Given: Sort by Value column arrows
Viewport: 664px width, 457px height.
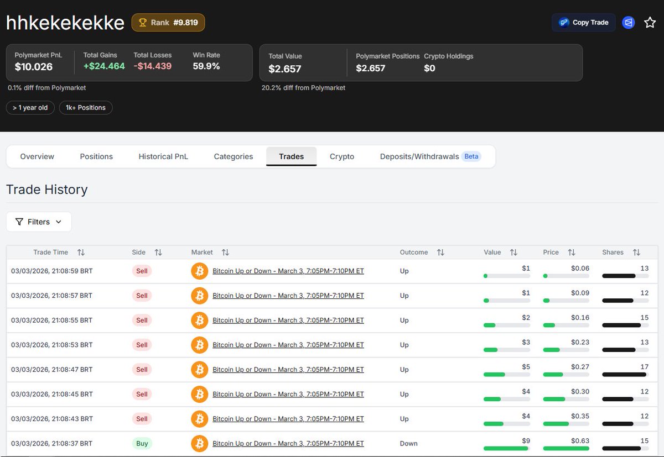Looking at the screenshot, I should (513, 253).
